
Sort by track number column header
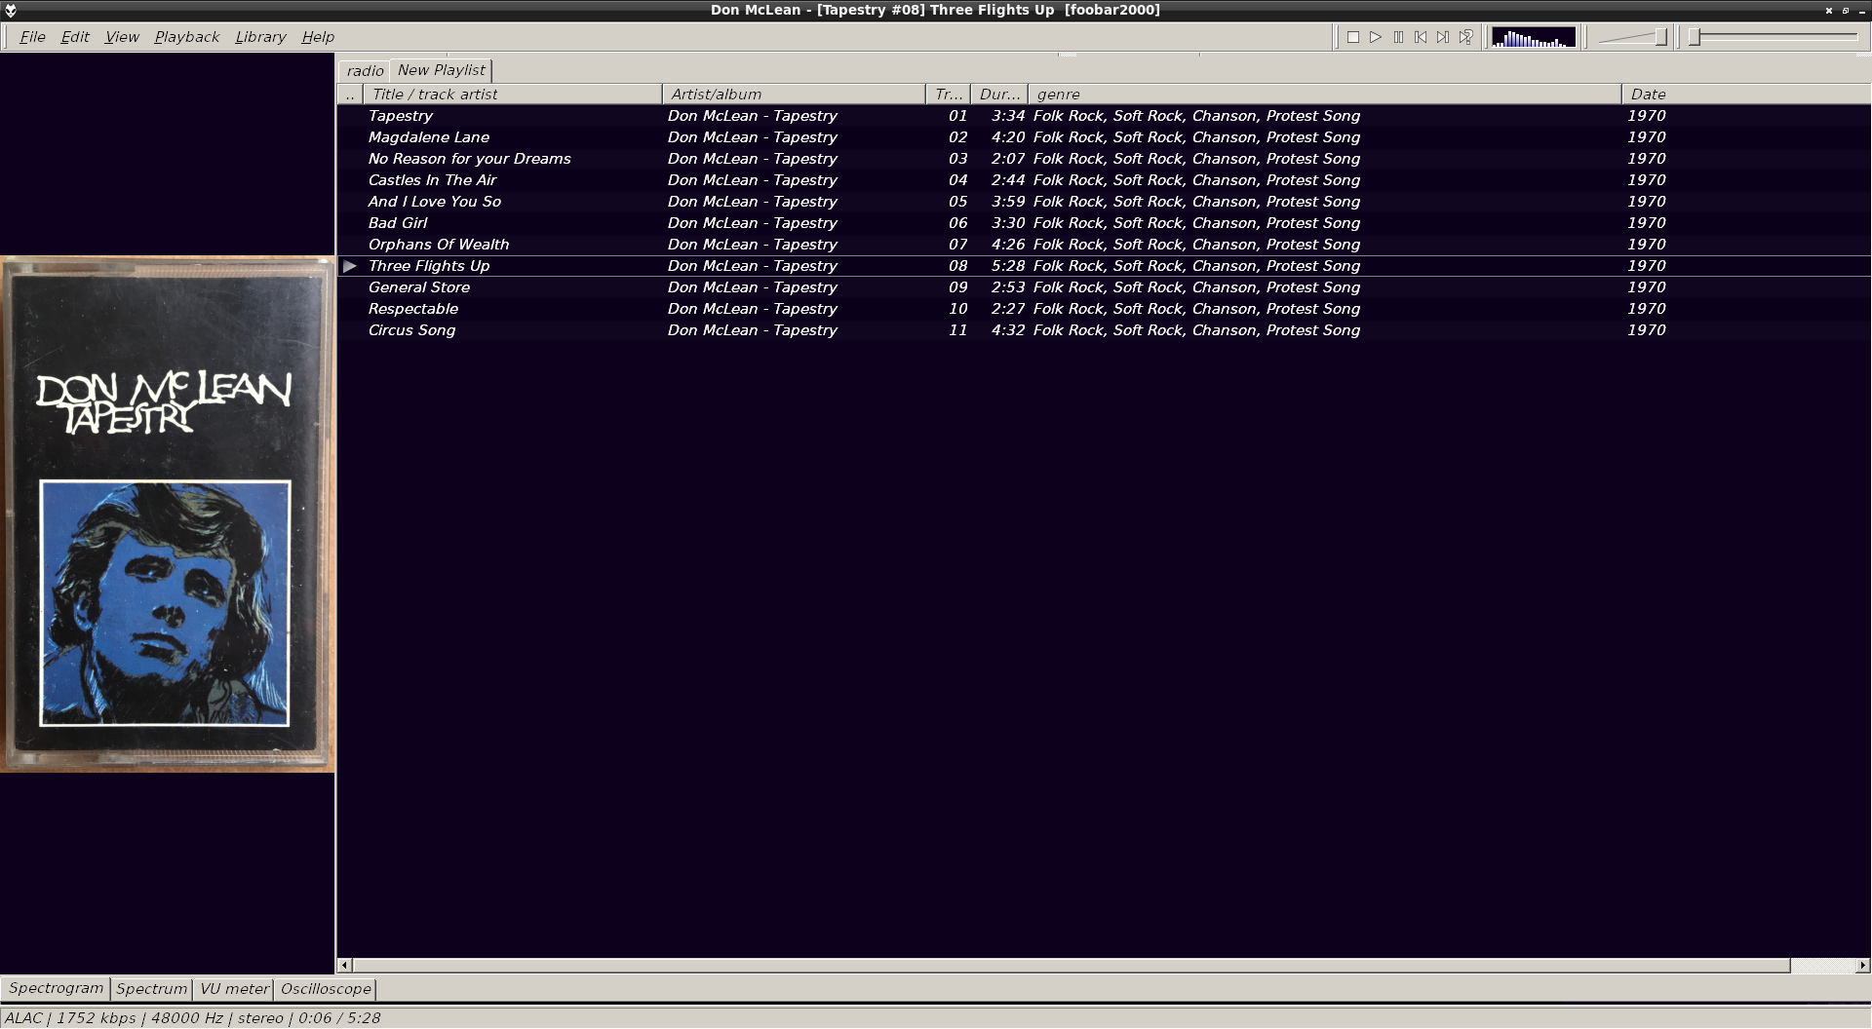point(948,95)
